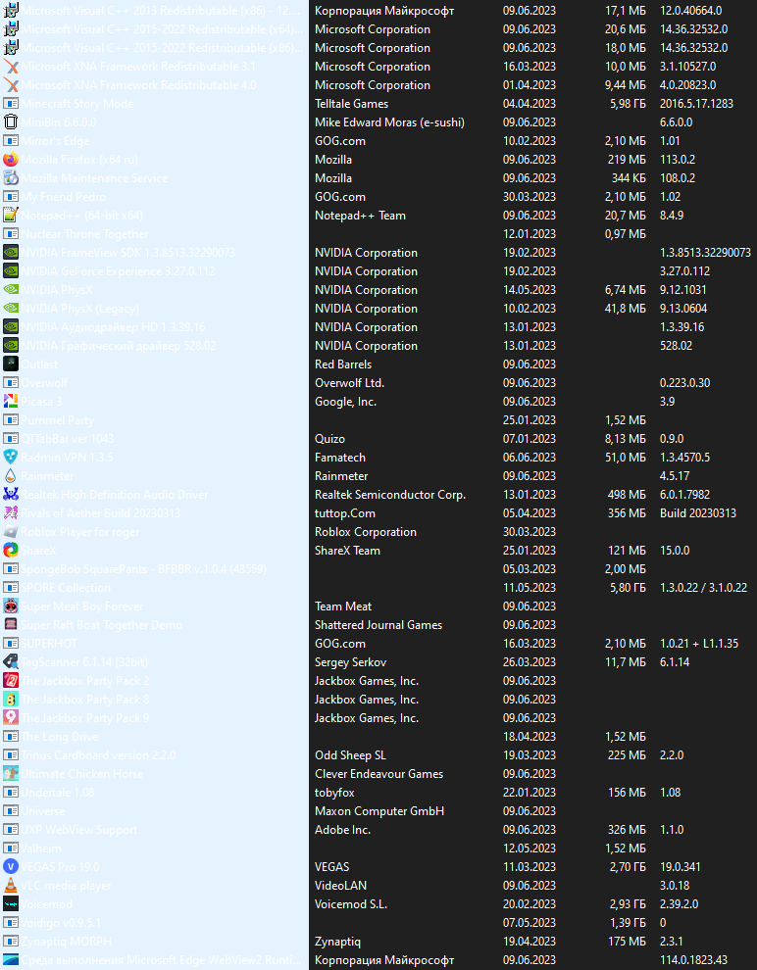Click the 5,98 ГБ size value

click(x=628, y=104)
